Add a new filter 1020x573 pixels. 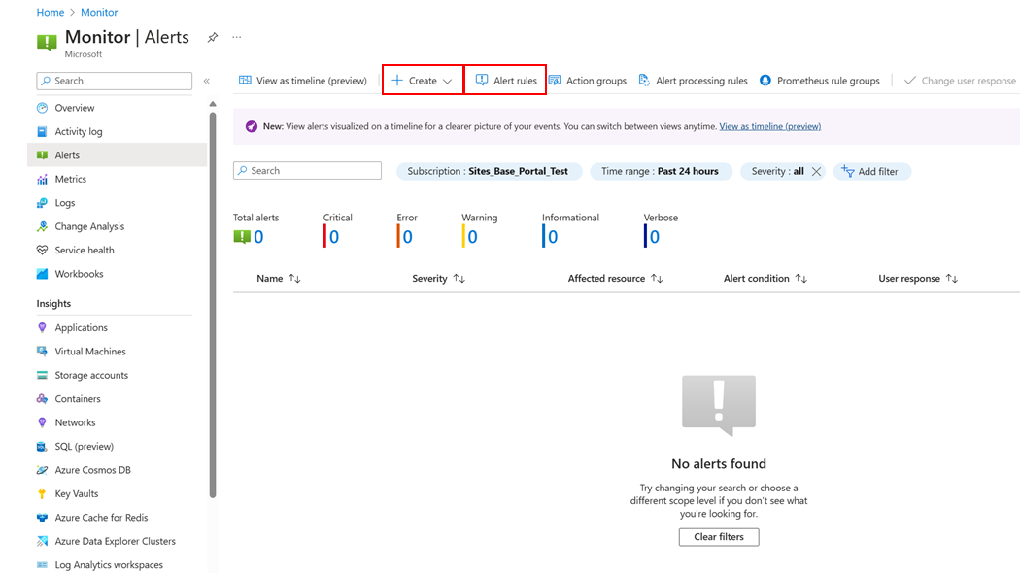tap(871, 172)
